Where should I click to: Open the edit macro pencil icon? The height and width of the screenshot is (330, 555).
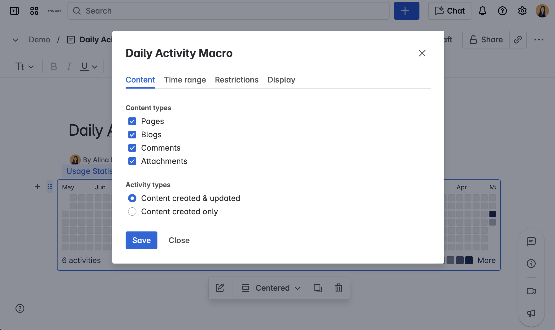(220, 288)
